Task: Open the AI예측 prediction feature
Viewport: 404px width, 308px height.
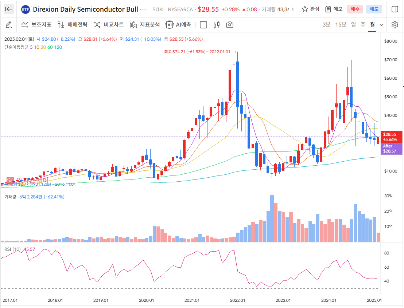Action: tap(178, 25)
